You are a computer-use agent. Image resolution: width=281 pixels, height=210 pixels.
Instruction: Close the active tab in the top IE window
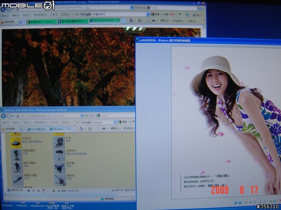pos(118,21)
